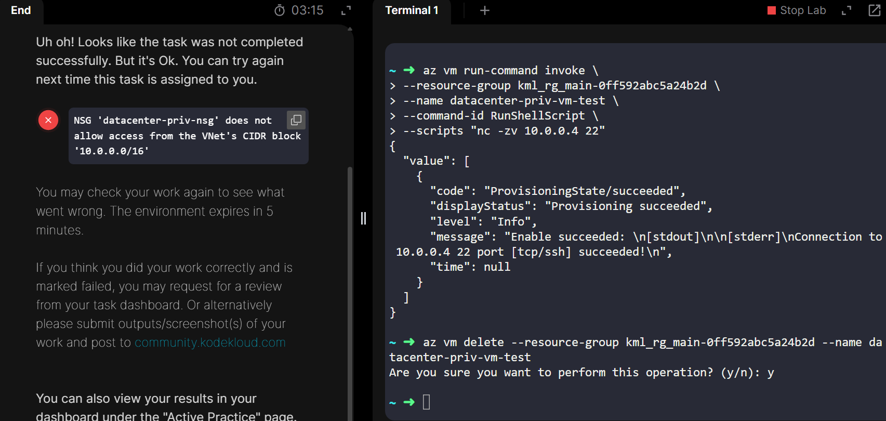The width and height of the screenshot is (886, 421).
Task: Click the green arrow on last prompt line
Action: [x=409, y=402]
